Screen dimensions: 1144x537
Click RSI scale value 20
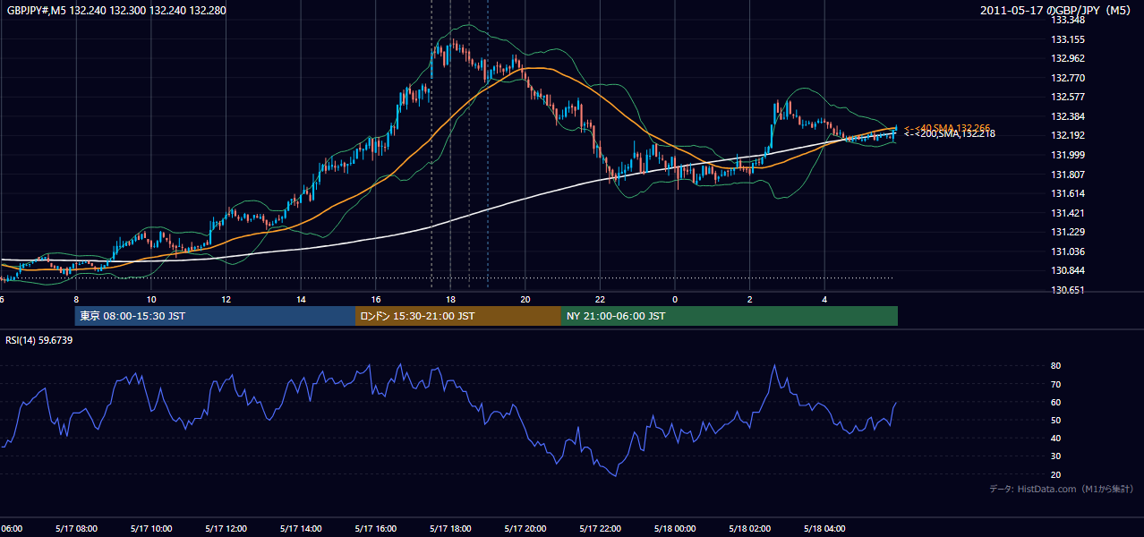tap(1056, 474)
